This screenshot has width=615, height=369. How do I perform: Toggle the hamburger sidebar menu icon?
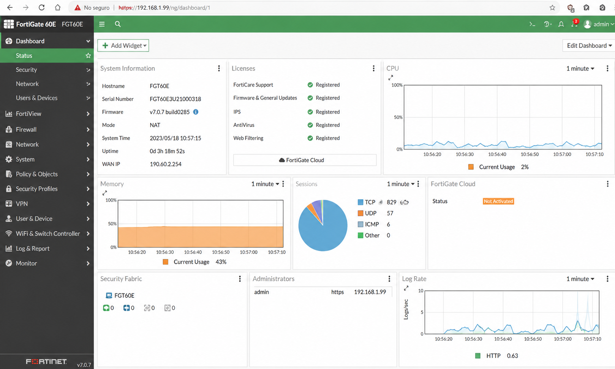[102, 24]
